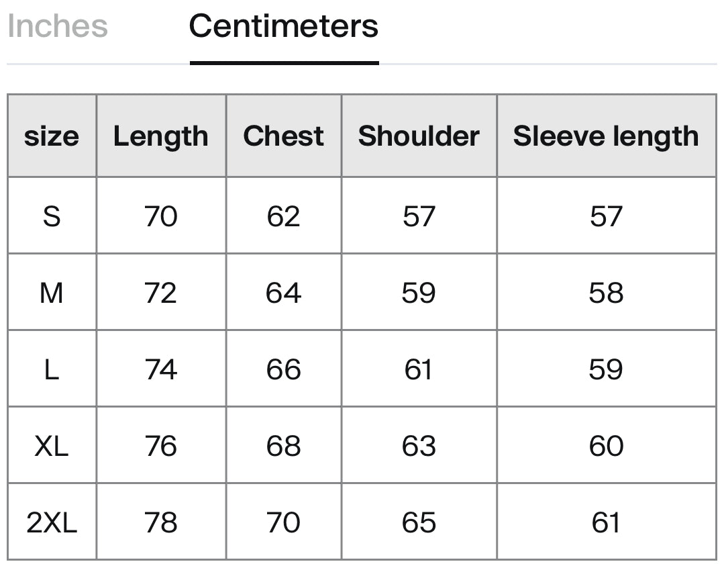Image resolution: width=722 pixels, height=564 pixels.
Task: Switch to the Inches tab
Action: point(58,26)
